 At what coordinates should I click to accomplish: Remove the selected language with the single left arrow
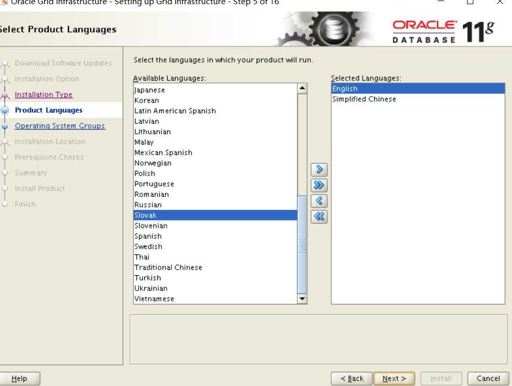pos(319,201)
